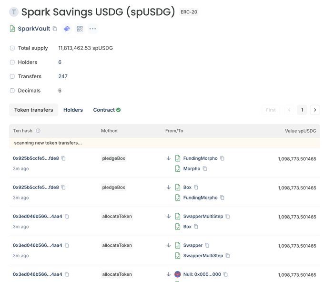Copy SwapperMultiStep recipient address in fourth row
The height and width of the screenshot is (282, 324).
[228, 255]
